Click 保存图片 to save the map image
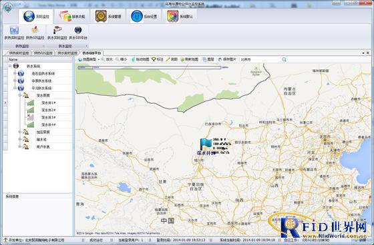The width and height of the screenshot is (374, 245). [227, 59]
